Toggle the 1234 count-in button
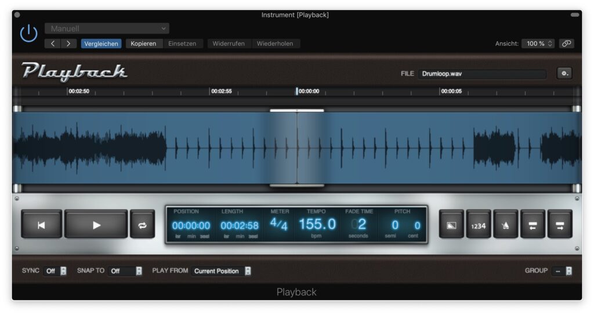This screenshot has width=594, height=314. pyautogui.click(x=478, y=225)
